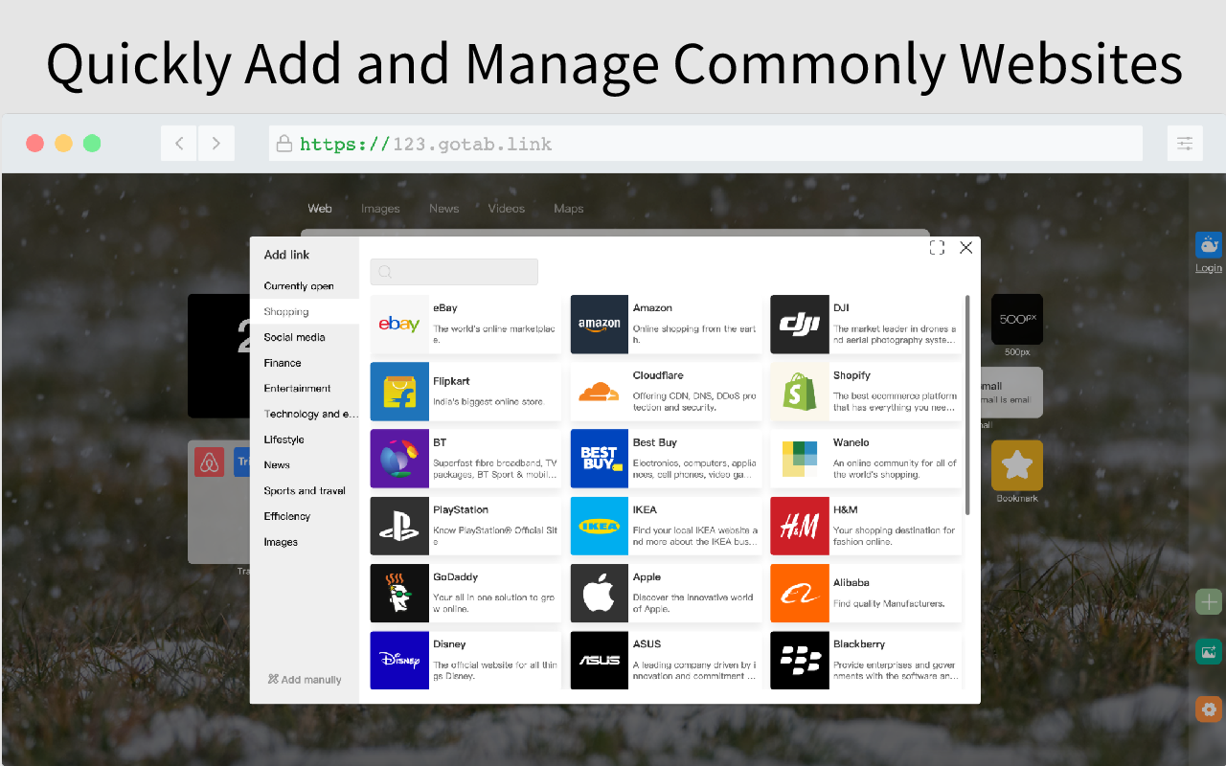Click the DJI logo icon

(800, 325)
